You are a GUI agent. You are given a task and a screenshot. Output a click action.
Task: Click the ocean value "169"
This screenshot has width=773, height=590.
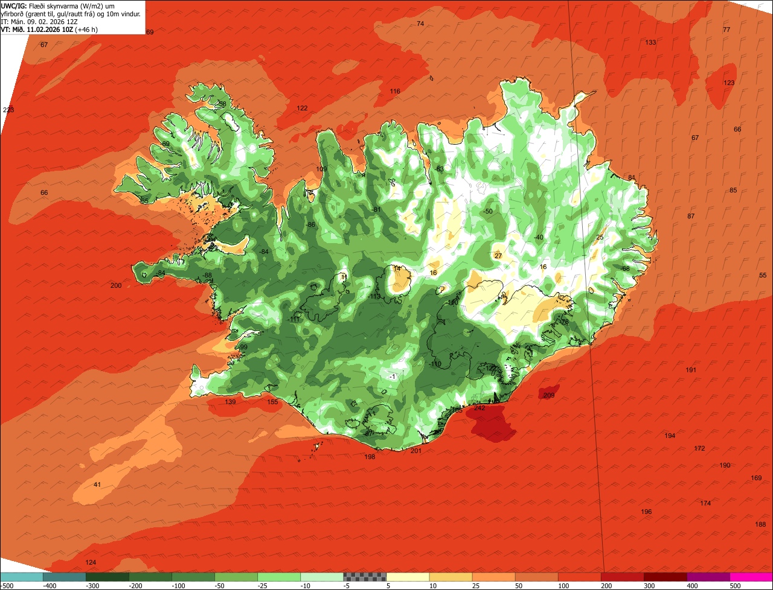(x=756, y=478)
